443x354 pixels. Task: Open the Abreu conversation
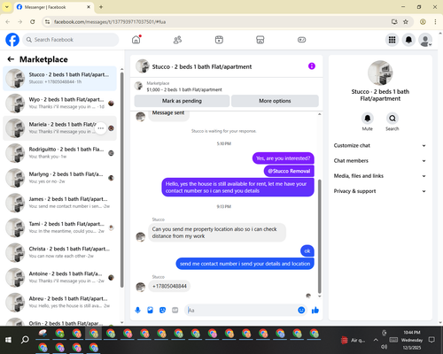59,303
